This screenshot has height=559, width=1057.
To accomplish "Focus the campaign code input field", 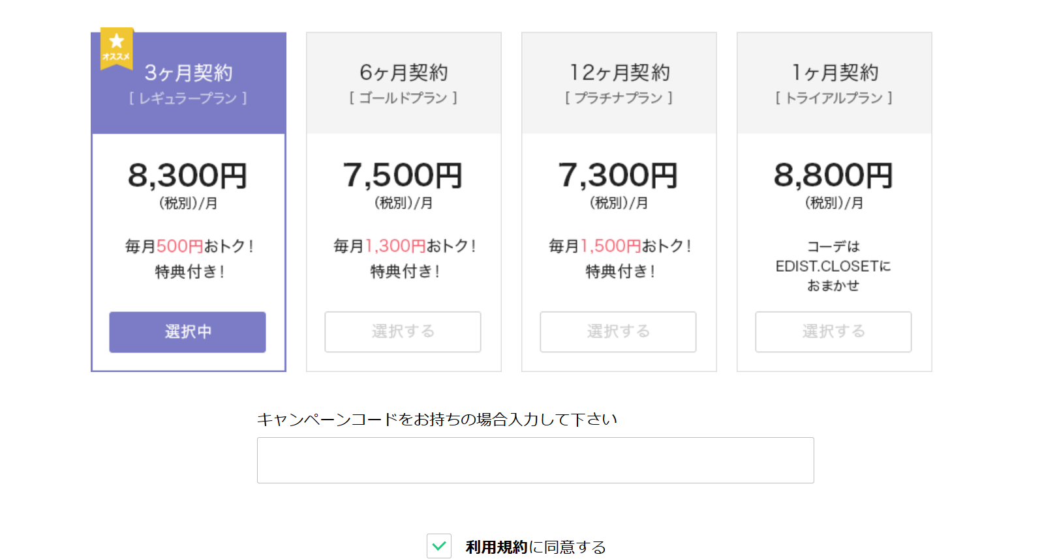I will pos(535,460).
